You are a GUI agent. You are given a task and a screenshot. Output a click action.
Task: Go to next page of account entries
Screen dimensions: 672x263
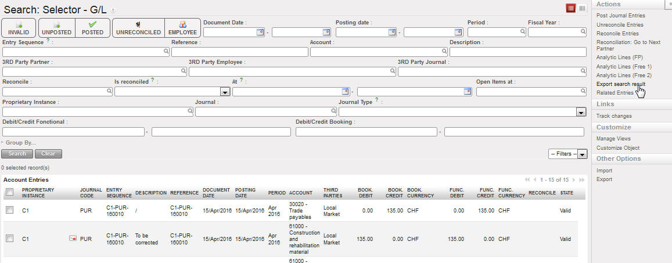click(x=574, y=180)
